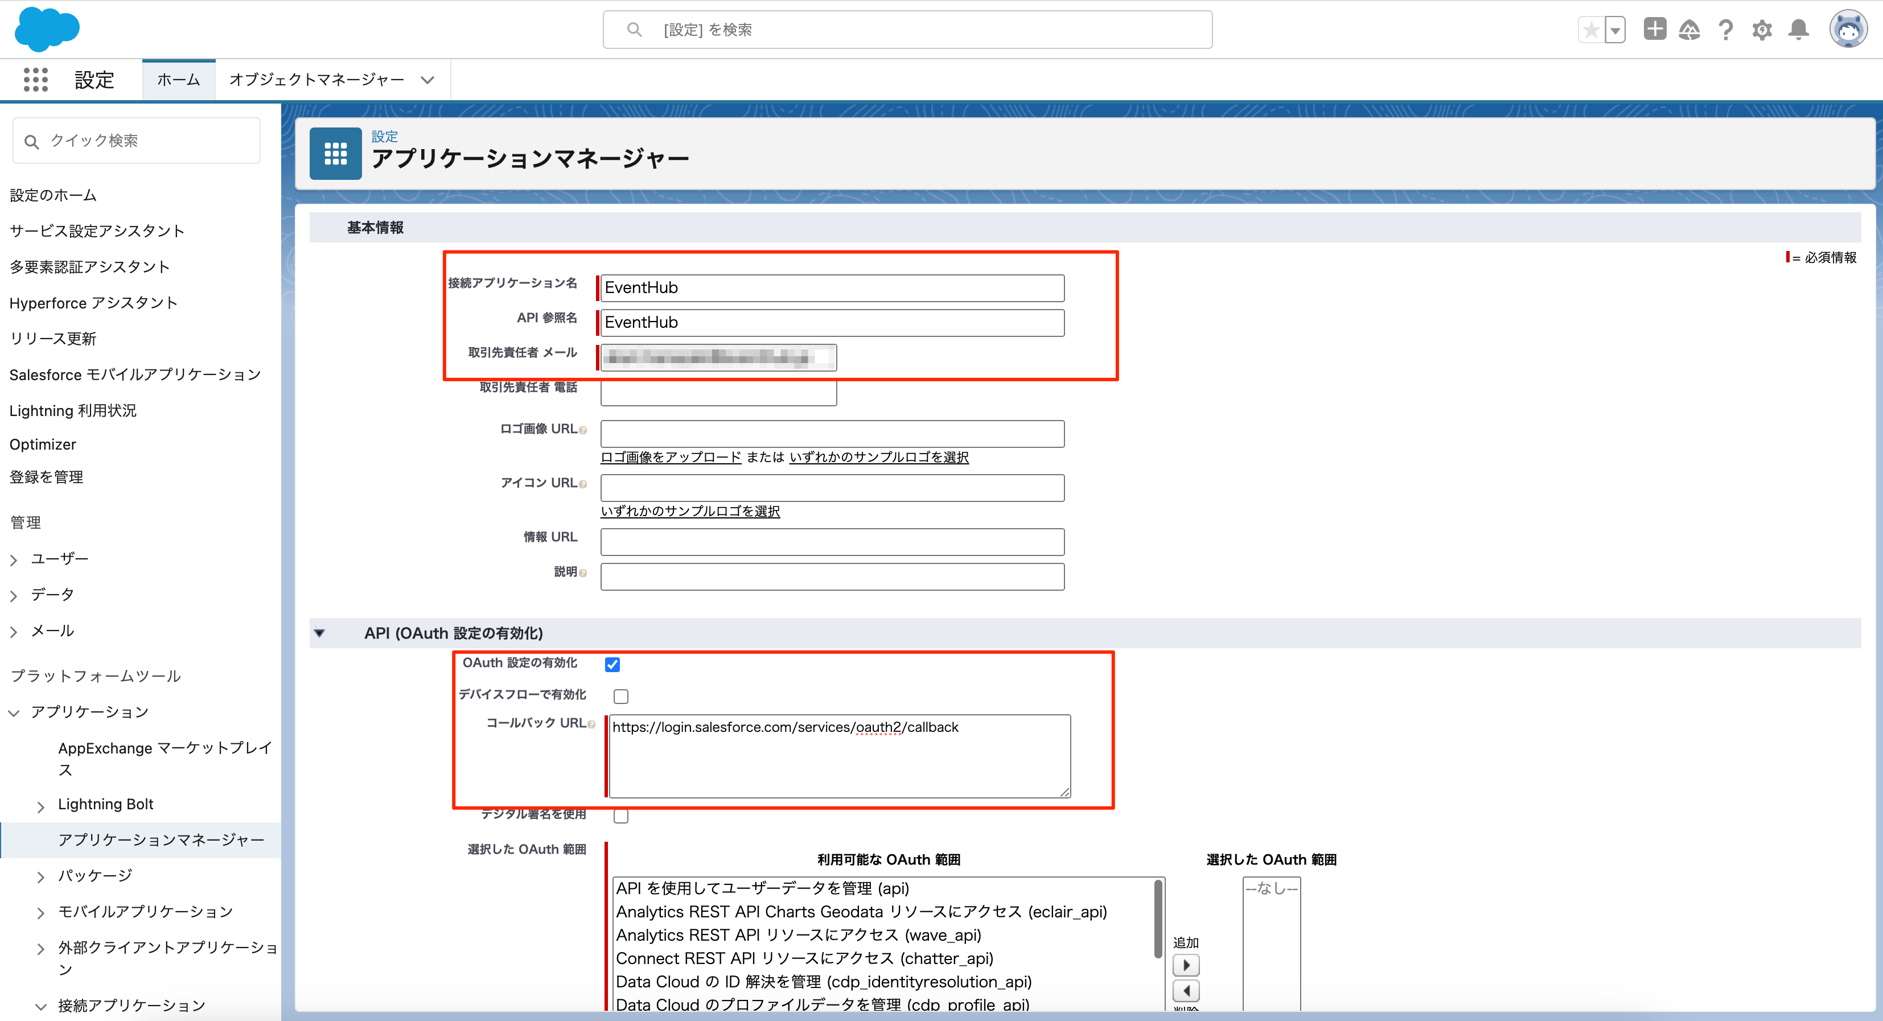Viewport: 1883px width, 1021px height.
Task: Open the global actions plus icon
Action: click(1655, 29)
